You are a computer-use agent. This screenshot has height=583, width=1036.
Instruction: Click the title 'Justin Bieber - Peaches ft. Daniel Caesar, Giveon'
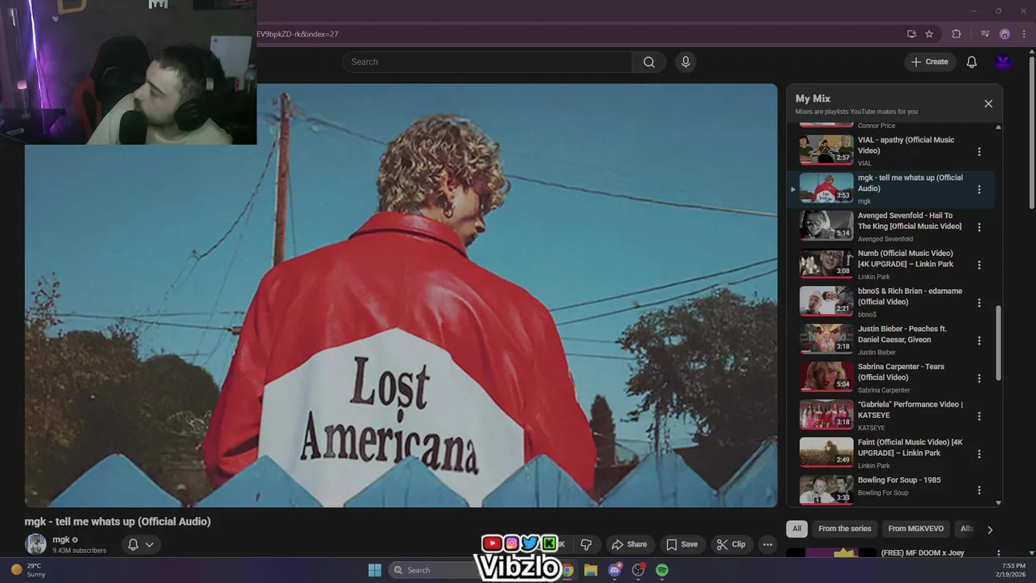(x=902, y=334)
